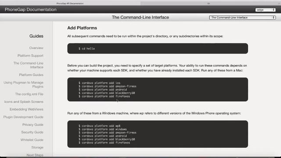Click 'Run any of these from a Windows machine' text
The width and height of the screenshot is (281, 158).
click(154, 113)
